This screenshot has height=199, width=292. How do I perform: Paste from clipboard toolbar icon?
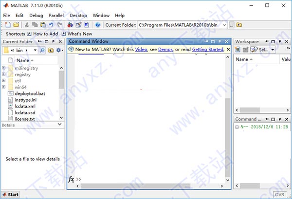pos(43,25)
